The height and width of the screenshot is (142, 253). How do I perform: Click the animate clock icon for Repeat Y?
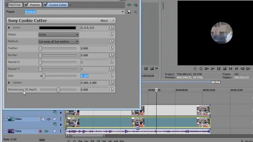[x=111, y=69]
